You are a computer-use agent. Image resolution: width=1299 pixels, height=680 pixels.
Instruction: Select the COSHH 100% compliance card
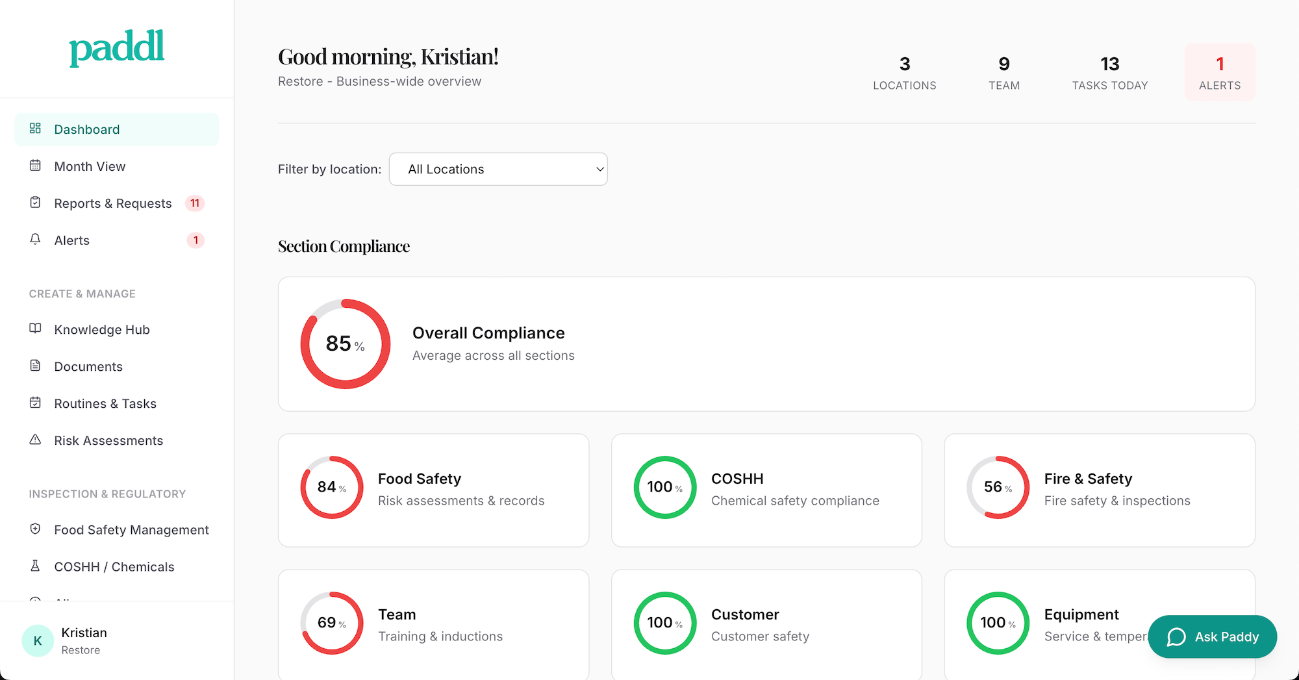click(766, 490)
